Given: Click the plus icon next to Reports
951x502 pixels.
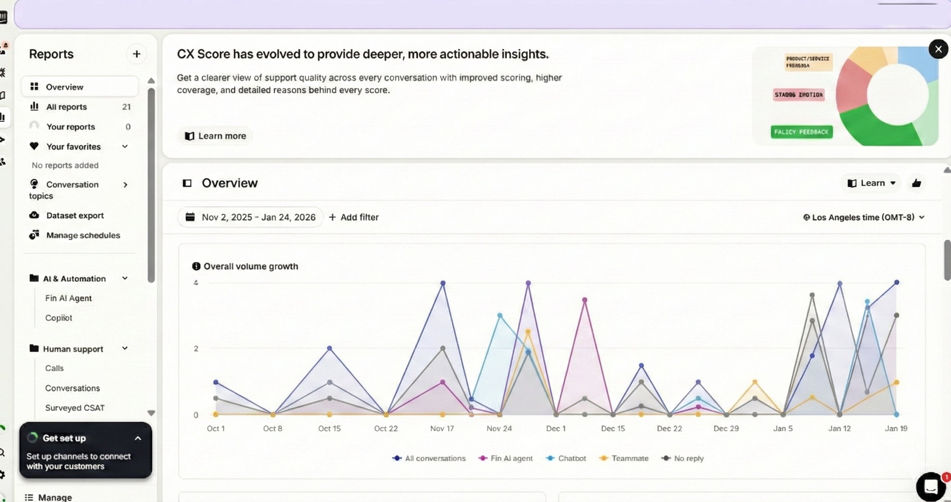Looking at the screenshot, I should click(137, 54).
